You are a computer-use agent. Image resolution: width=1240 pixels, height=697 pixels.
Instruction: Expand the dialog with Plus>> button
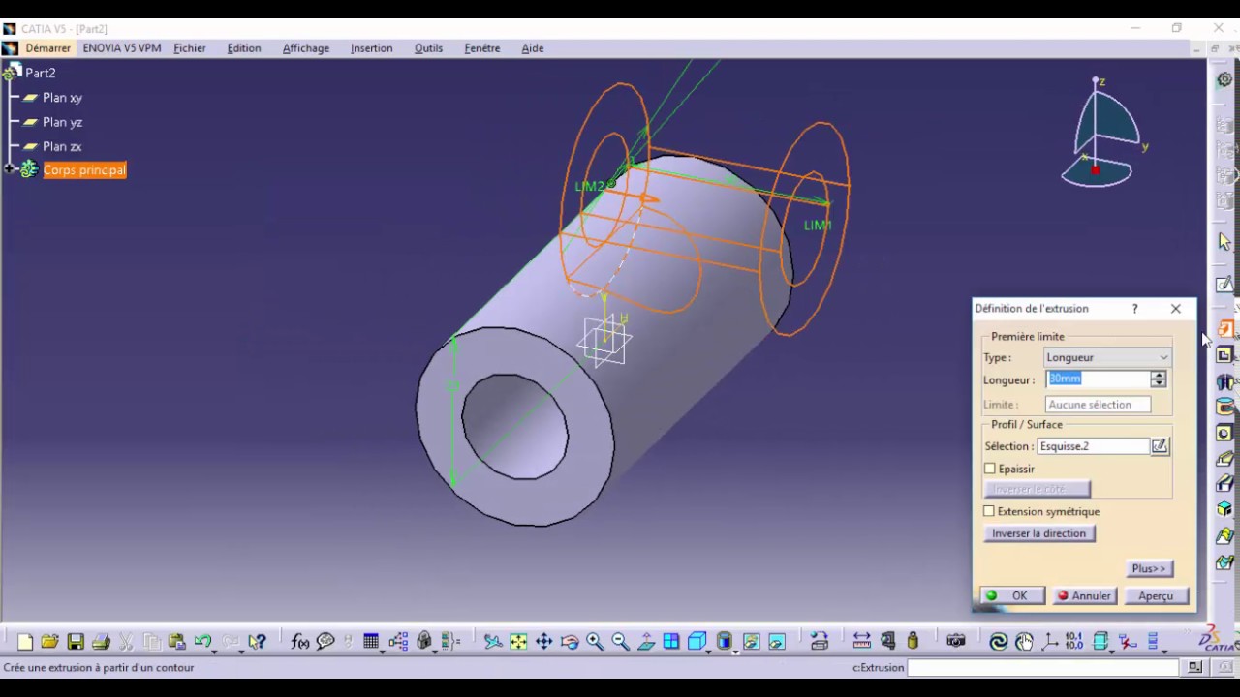(1149, 569)
